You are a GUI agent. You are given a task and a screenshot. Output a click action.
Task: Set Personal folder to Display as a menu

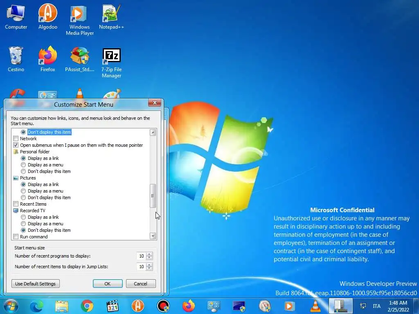23,165
